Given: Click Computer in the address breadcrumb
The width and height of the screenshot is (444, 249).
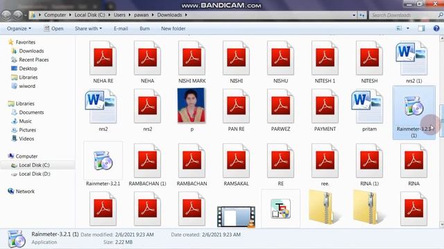Looking at the screenshot, I should click(55, 15).
